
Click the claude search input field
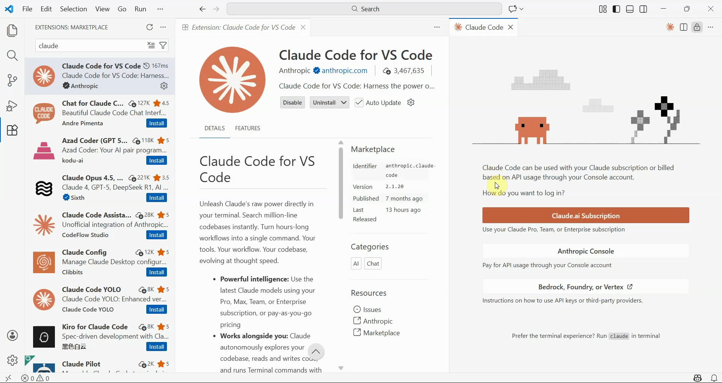point(90,45)
